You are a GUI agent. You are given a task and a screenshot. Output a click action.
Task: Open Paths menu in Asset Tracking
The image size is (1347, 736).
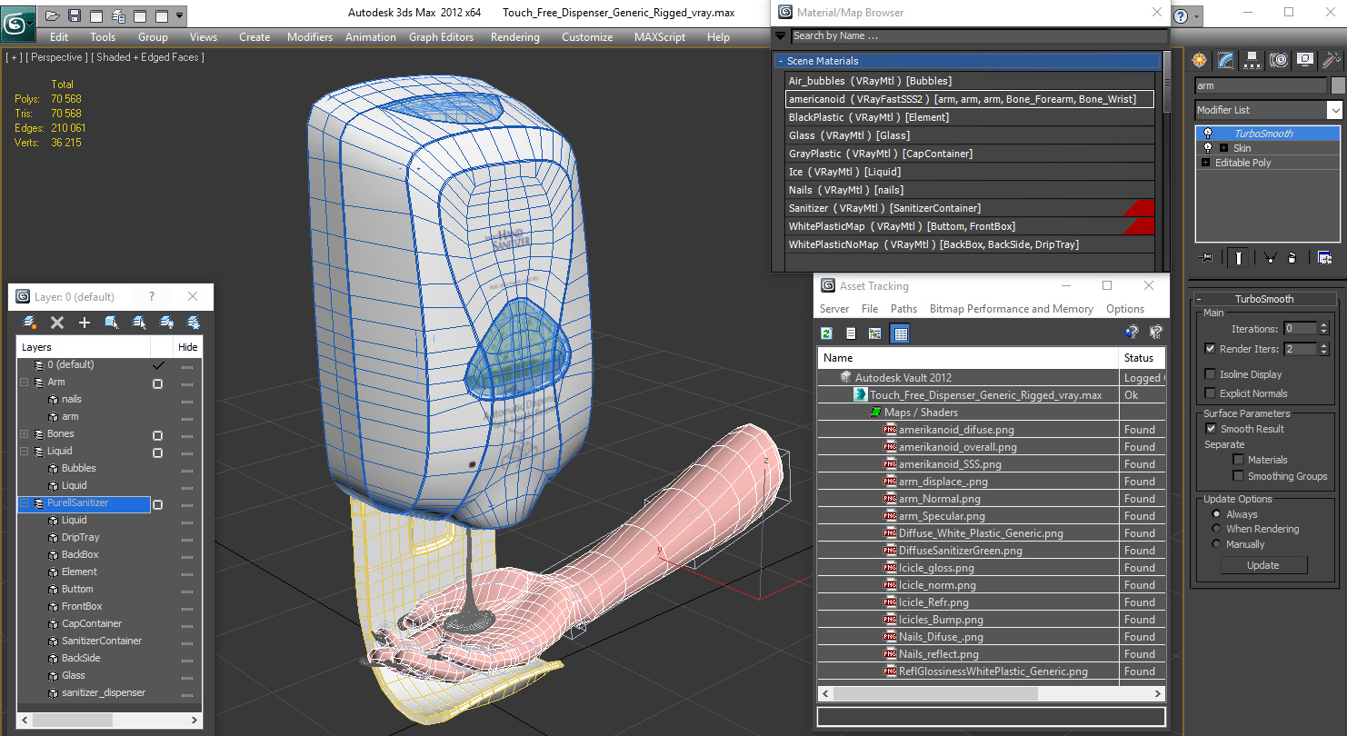click(903, 309)
